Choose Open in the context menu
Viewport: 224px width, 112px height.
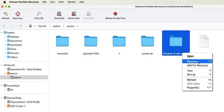(197, 56)
